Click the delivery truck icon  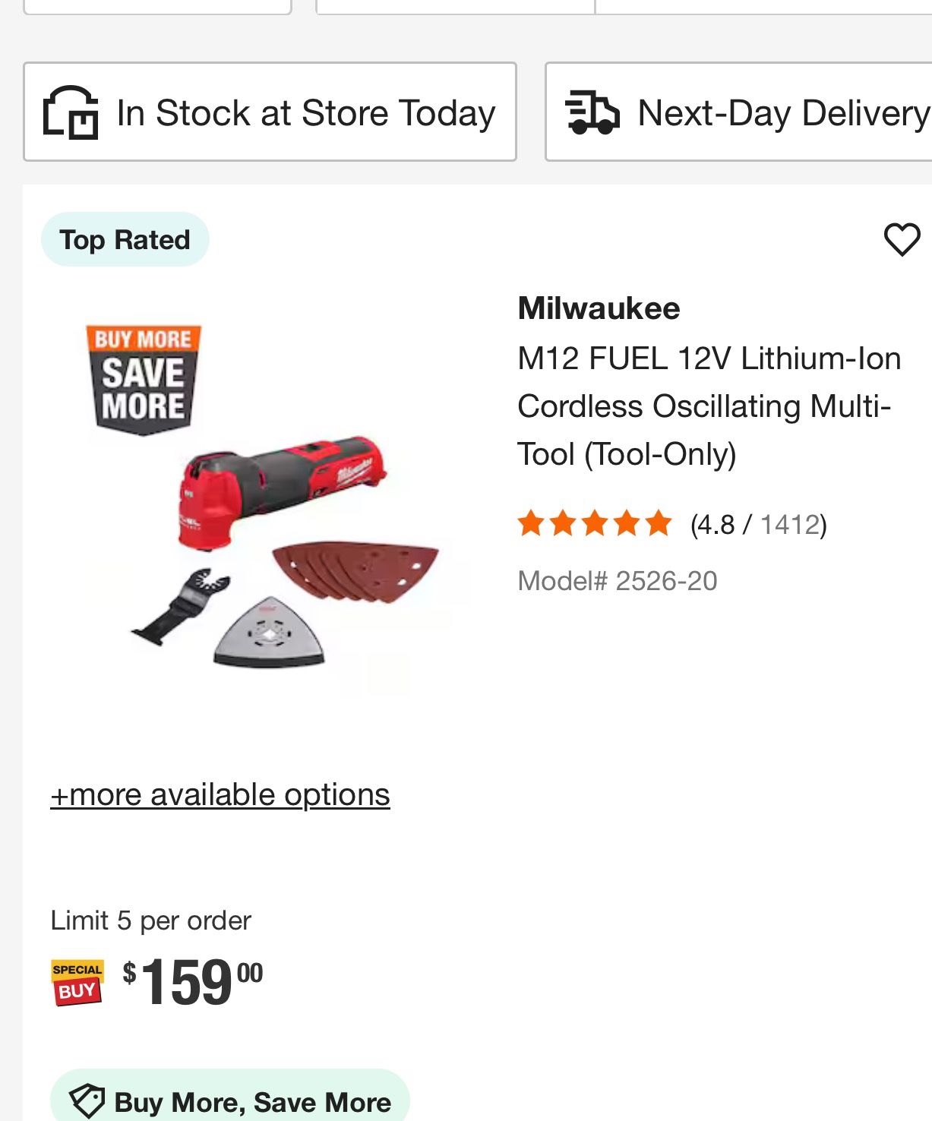(x=592, y=112)
